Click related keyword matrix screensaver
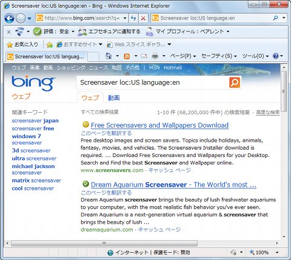 [36, 181]
